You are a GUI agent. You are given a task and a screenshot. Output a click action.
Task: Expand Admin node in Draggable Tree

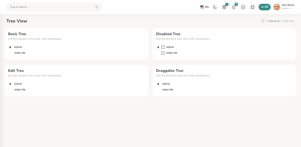(x=159, y=84)
